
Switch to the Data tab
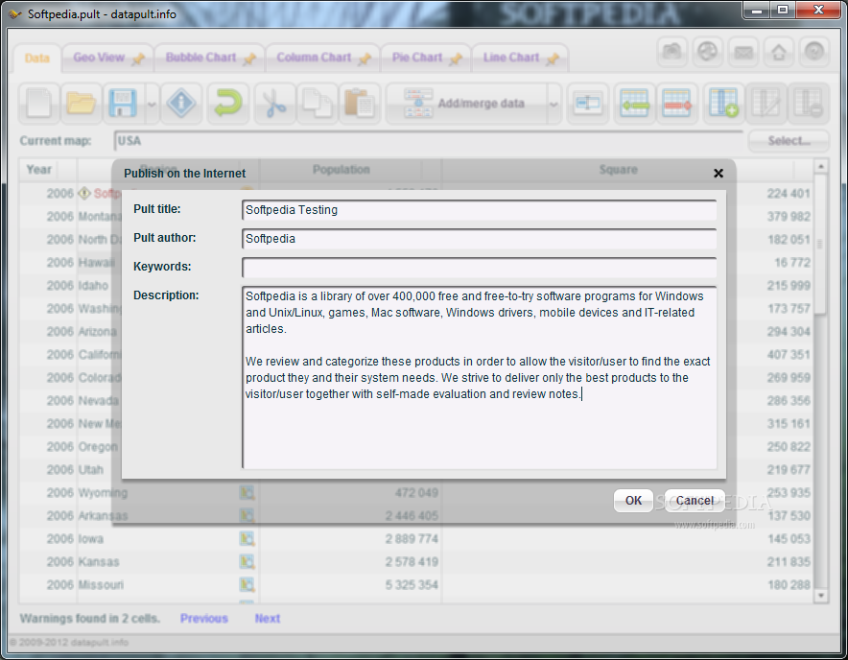pos(36,58)
